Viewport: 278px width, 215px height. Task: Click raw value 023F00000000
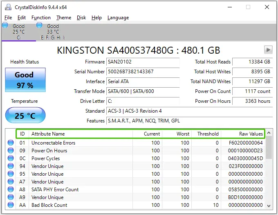tap(246, 166)
